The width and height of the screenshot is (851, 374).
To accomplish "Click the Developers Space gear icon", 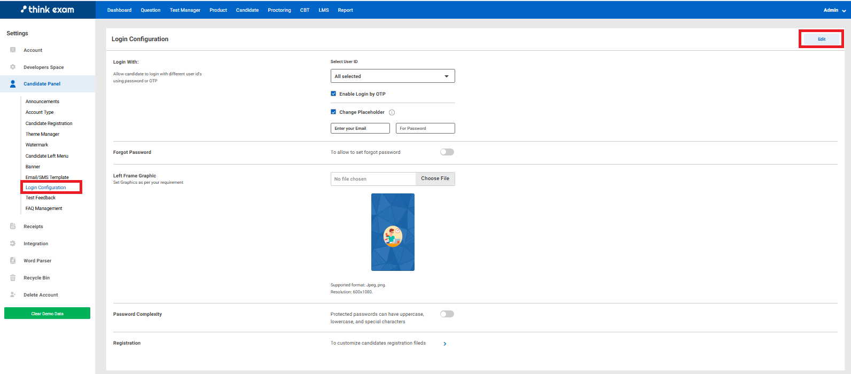I will pos(13,67).
